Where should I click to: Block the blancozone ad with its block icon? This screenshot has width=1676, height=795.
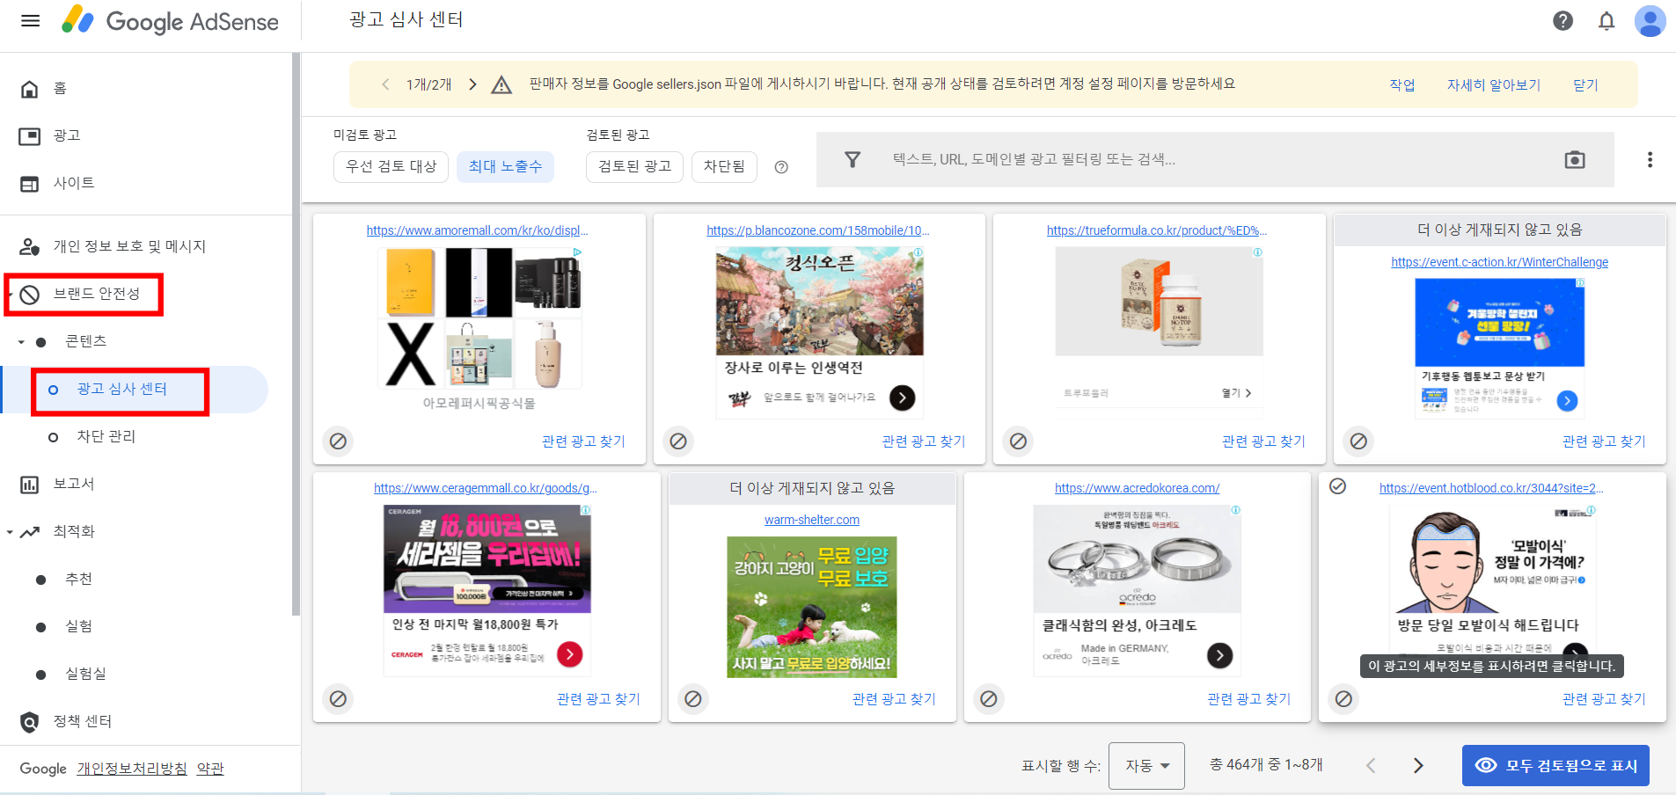tap(678, 441)
